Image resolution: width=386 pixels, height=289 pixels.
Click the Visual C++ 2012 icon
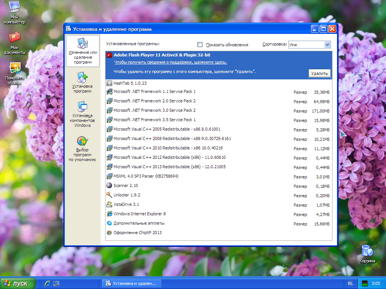coord(109,158)
